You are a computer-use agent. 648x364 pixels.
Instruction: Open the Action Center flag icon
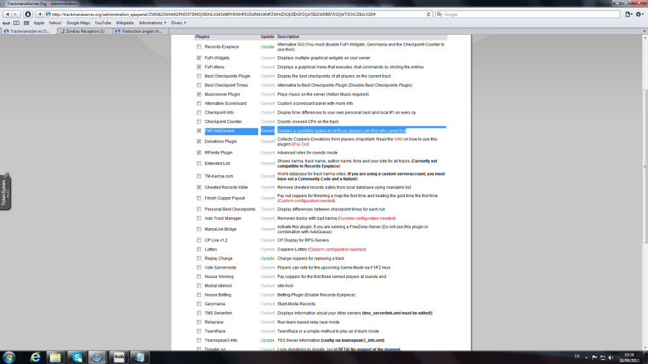click(x=594, y=358)
